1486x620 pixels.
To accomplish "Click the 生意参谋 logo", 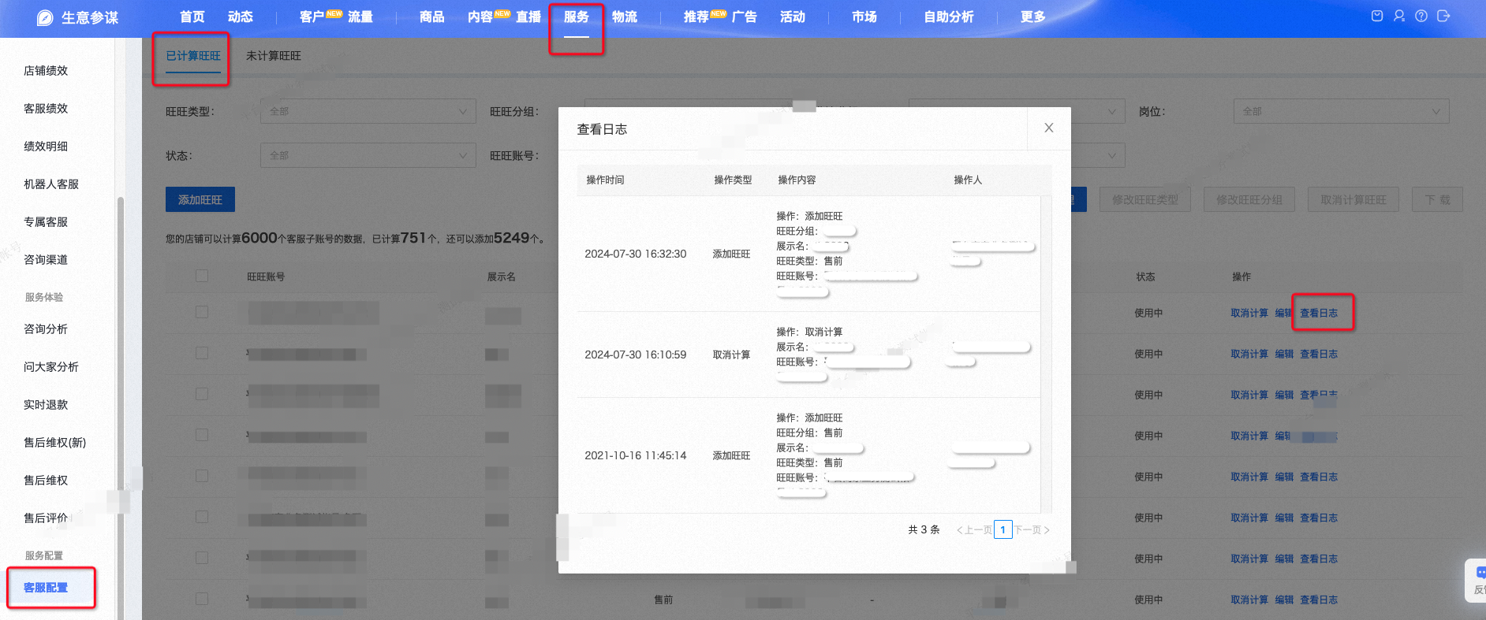I will tap(77, 17).
